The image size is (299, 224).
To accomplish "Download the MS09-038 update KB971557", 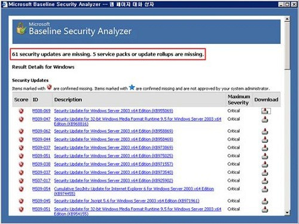I will coord(265,164).
